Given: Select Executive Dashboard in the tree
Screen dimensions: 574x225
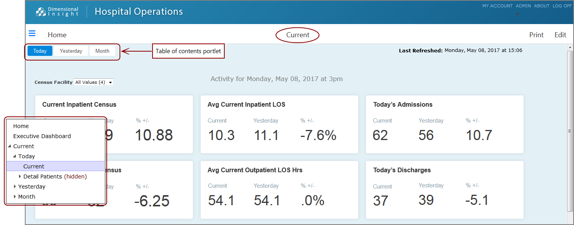Looking at the screenshot, I should 42,136.
